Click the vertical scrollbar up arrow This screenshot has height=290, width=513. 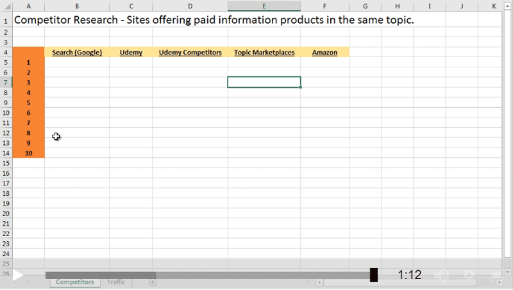[x=507, y=6]
